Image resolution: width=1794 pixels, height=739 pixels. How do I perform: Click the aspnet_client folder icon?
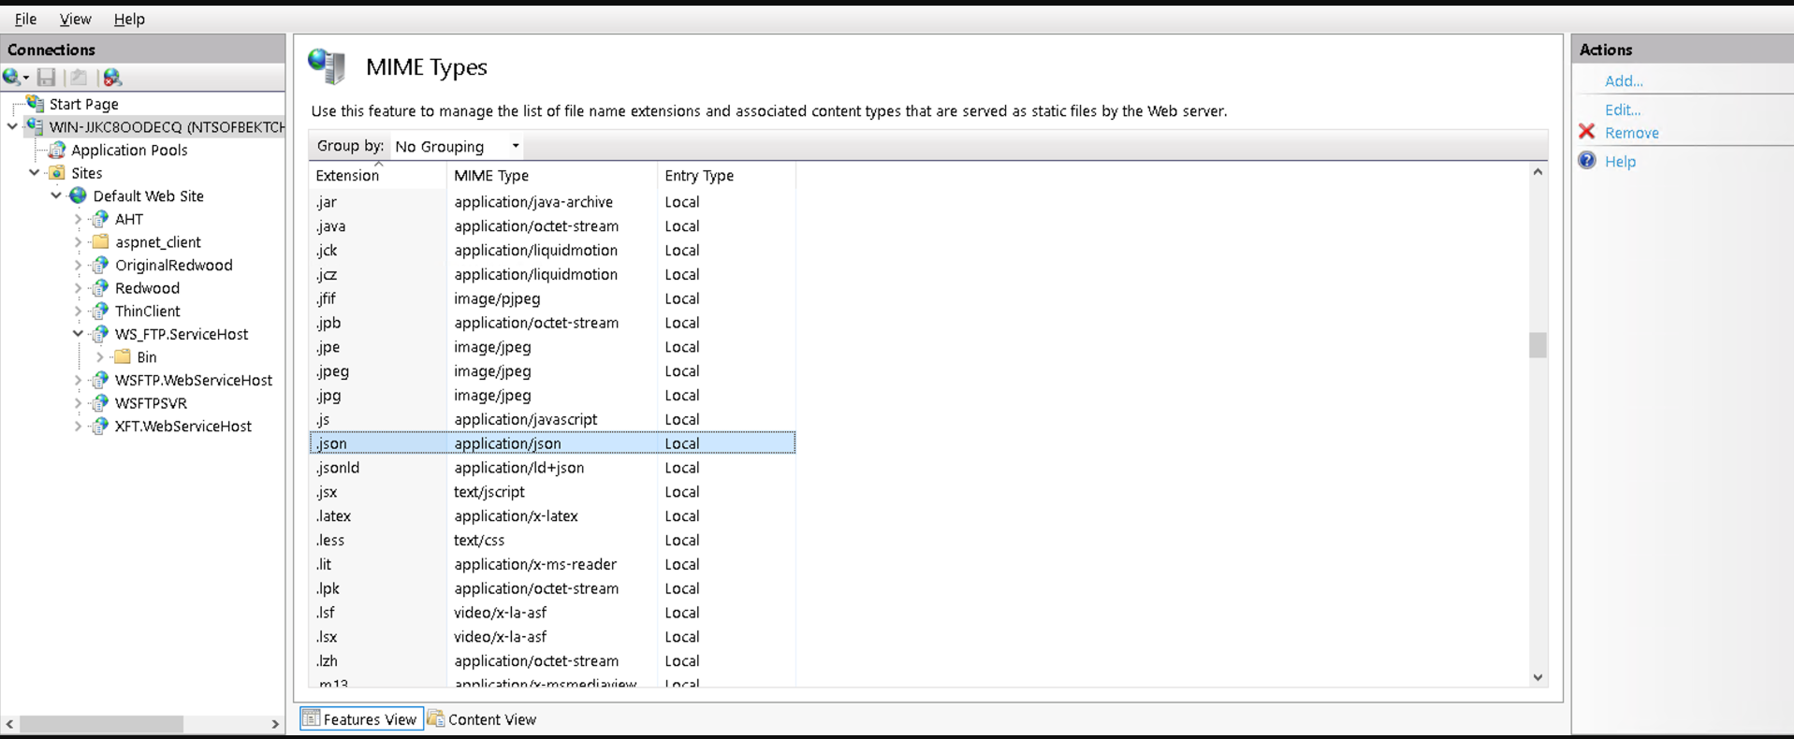coord(100,241)
